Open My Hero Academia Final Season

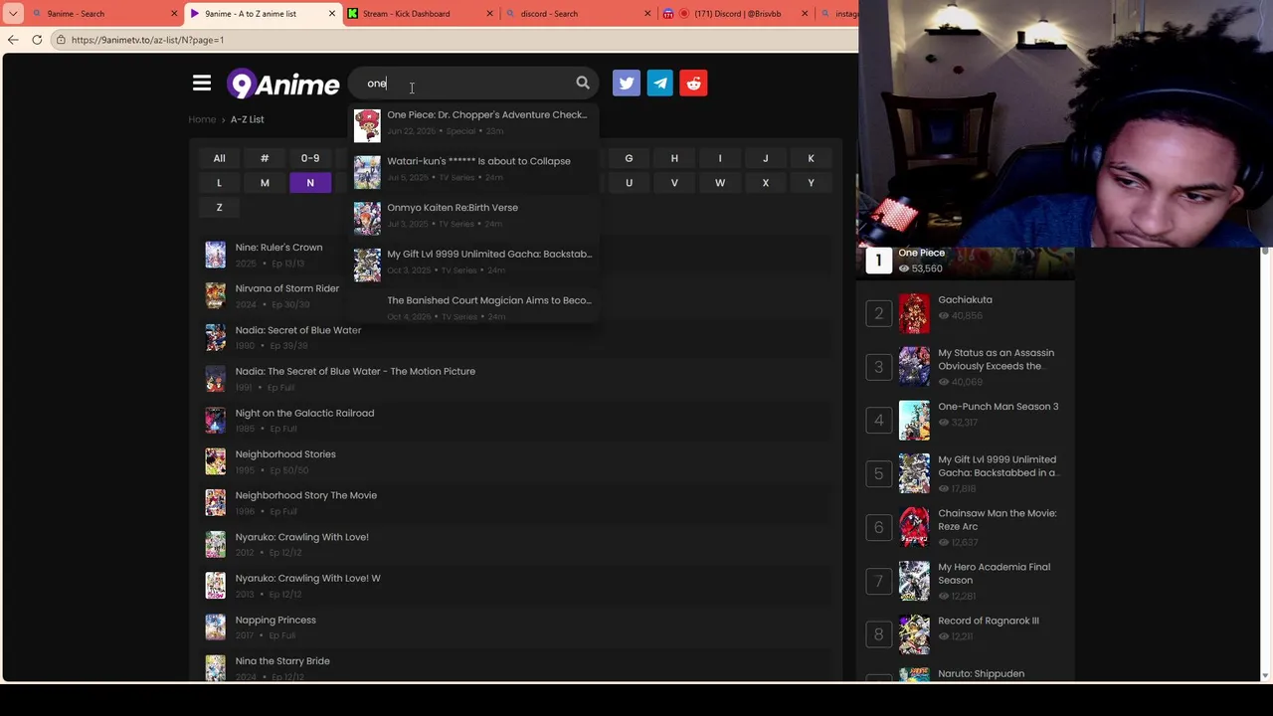tap(995, 574)
